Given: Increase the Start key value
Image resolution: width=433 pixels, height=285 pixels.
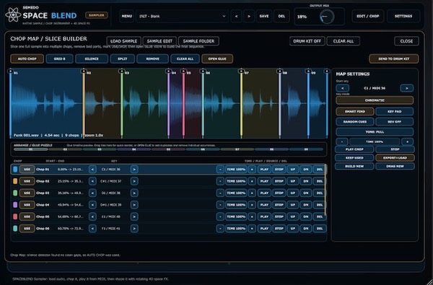Looking at the screenshot, I should click(x=407, y=88).
